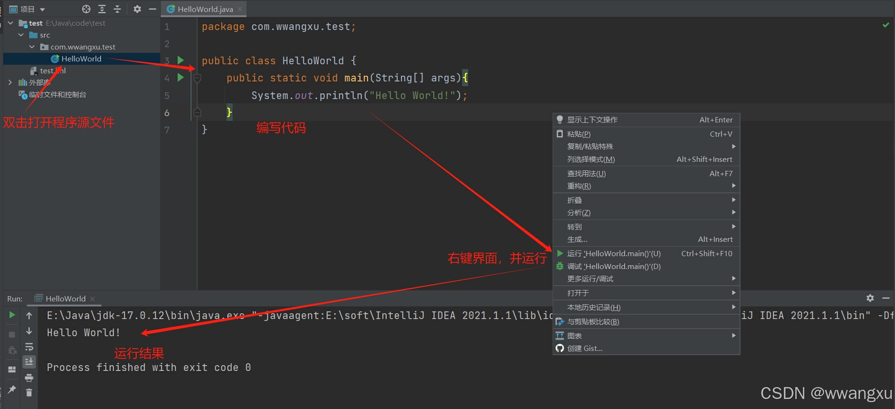Click 'package com.wwangxu.test;' code line

(x=278, y=27)
